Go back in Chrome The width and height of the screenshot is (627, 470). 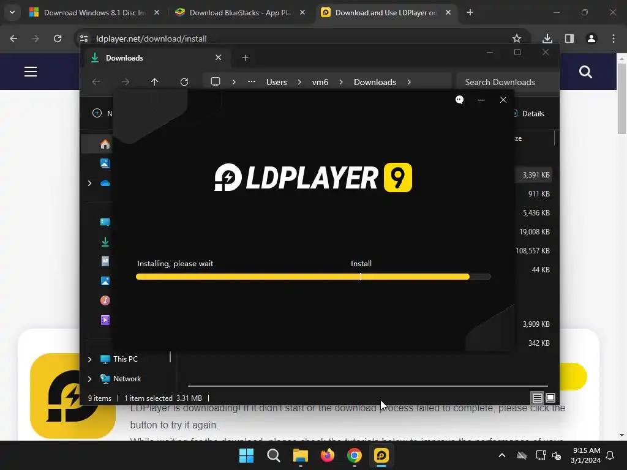click(x=13, y=39)
